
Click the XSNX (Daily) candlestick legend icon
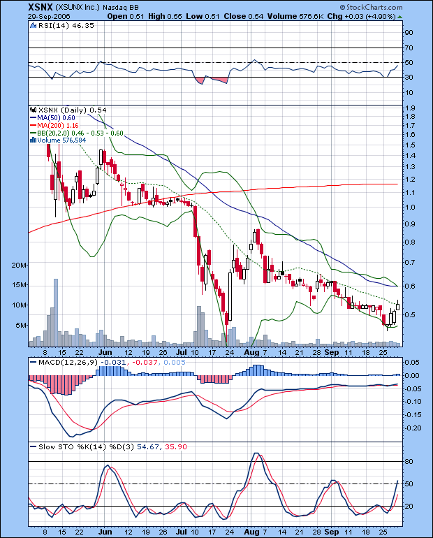tap(32, 110)
